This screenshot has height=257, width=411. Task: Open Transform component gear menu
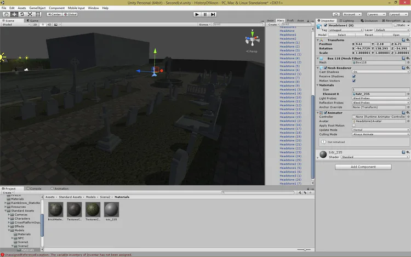pyautogui.click(x=408, y=40)
